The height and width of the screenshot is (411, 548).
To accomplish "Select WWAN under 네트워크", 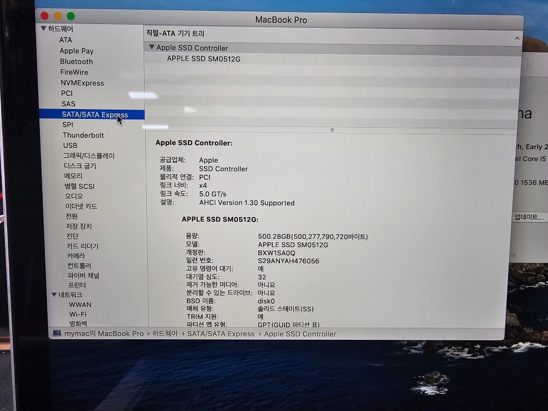I will click(x=80, y=304).
